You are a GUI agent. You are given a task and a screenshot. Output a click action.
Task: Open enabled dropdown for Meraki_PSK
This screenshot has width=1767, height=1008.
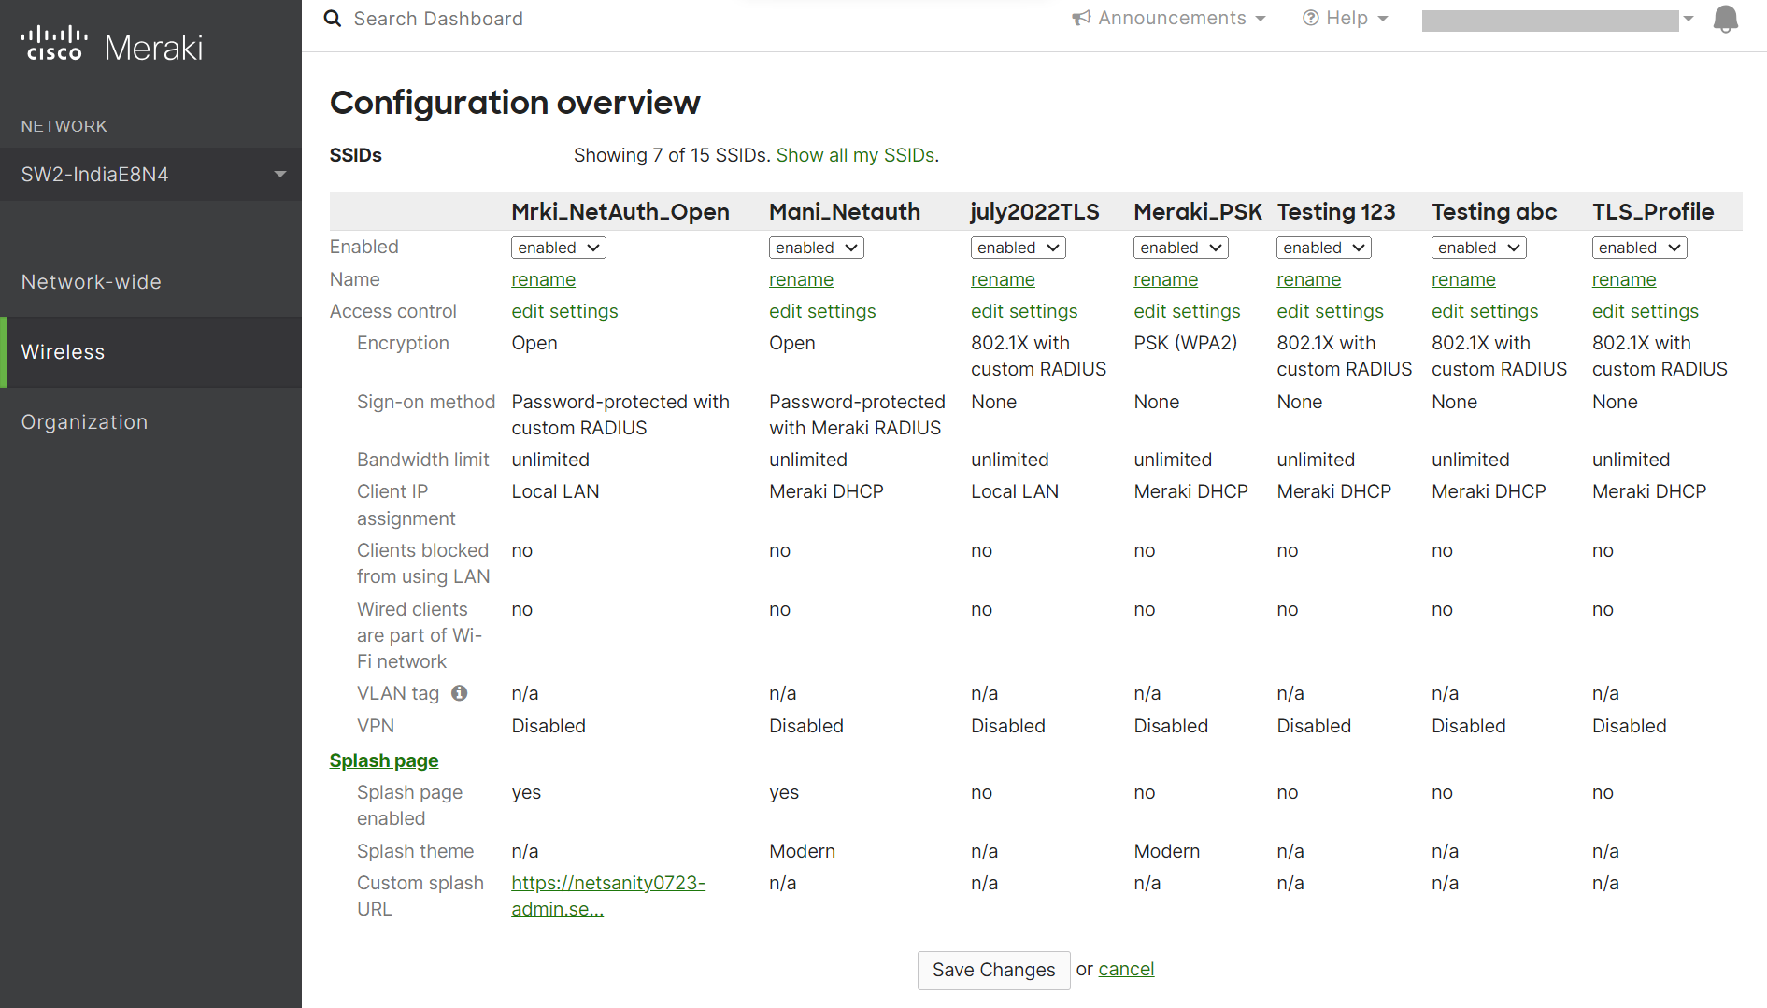1181,248
